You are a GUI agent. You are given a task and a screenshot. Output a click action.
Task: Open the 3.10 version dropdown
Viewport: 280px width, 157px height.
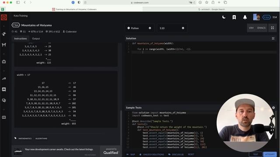pyautogui.click(x=172, y=28)
